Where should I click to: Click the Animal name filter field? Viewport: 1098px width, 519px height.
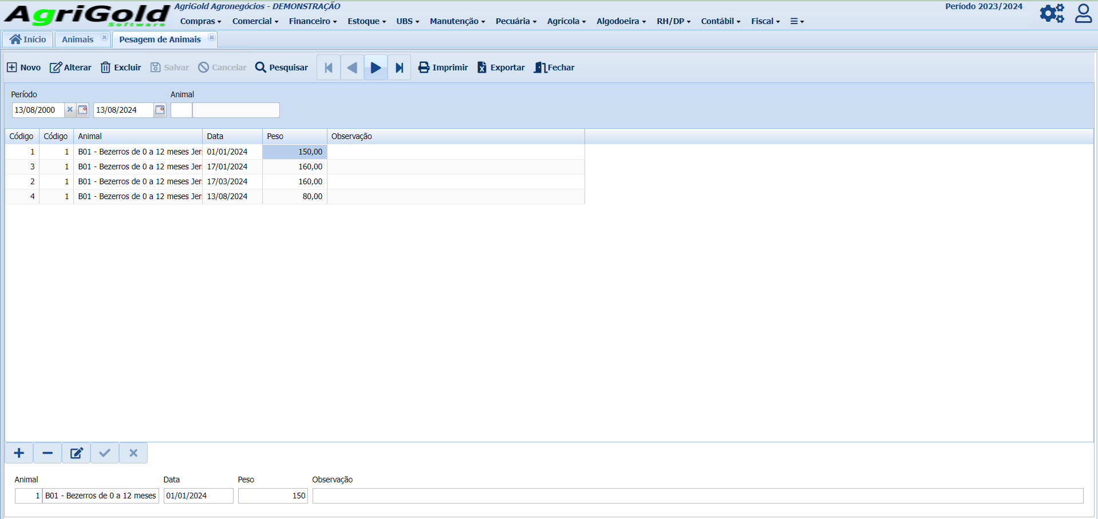click(x=236, y=110)
